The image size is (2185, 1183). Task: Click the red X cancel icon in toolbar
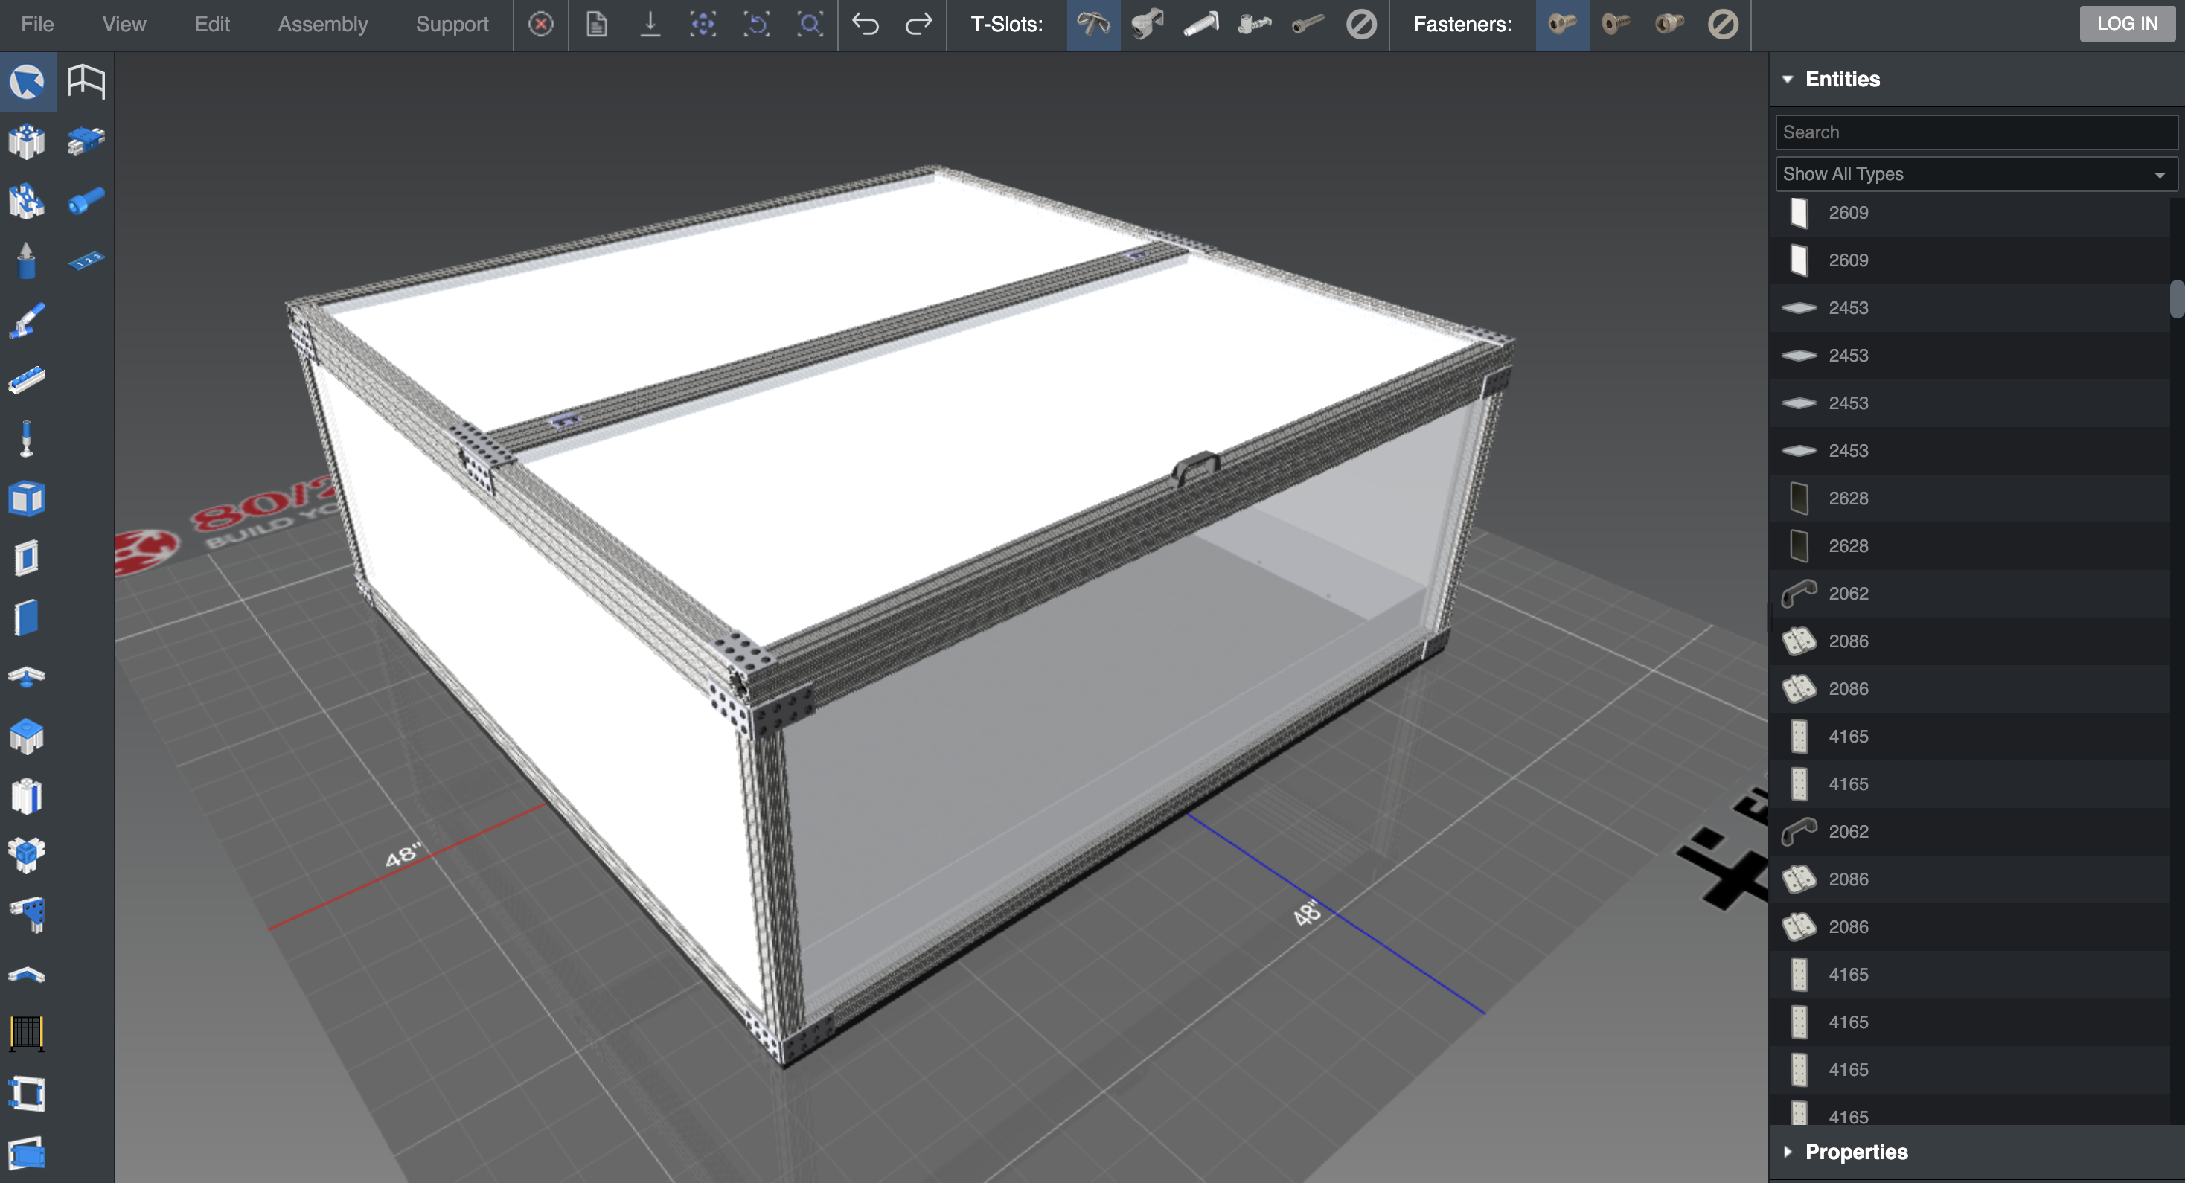pyautogui.click(x=541, y=24)
